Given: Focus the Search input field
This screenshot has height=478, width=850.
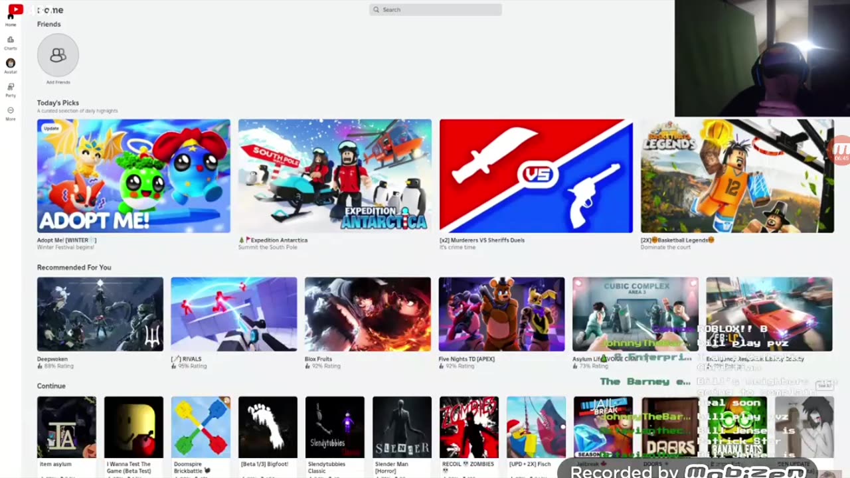Looking at the screenshot, I should point(436,10).
